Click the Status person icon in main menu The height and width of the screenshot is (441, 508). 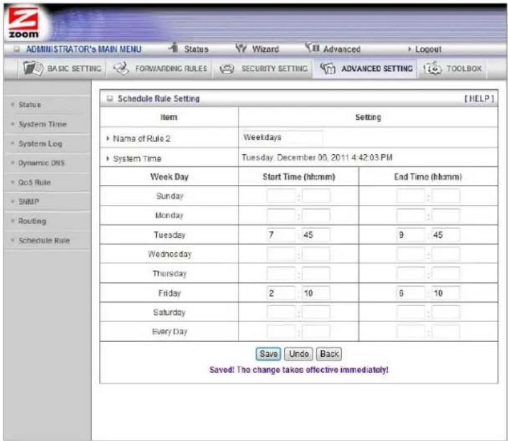[174, 48]
